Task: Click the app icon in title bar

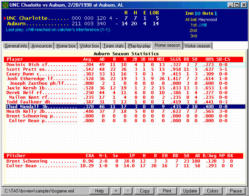Action: pyautogui.click(x=5, y=5)
